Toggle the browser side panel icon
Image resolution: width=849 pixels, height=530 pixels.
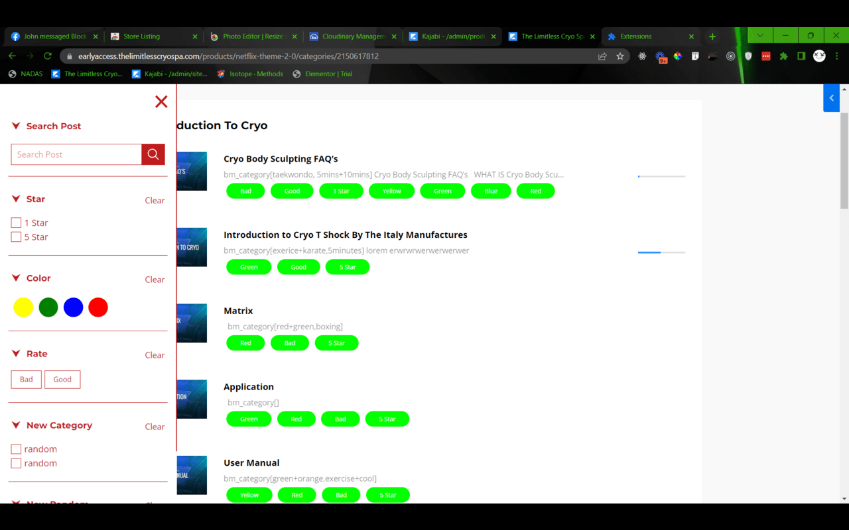(x=801, y=56)
